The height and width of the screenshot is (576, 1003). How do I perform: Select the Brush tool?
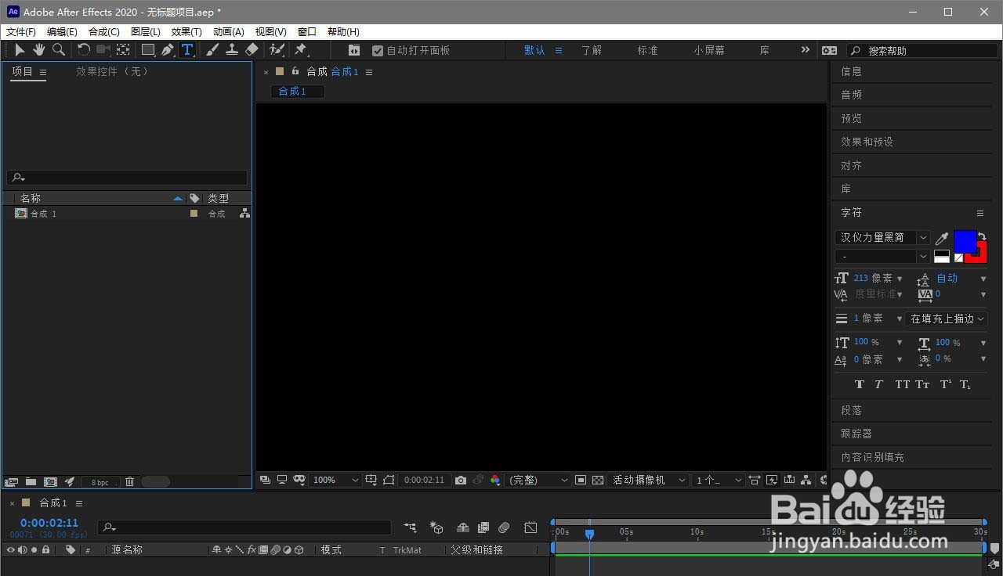point(212,50)
